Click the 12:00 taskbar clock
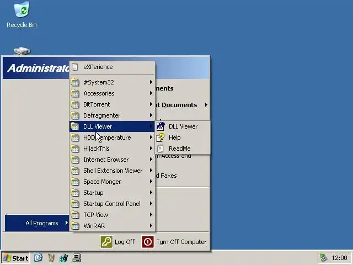Image resolution: width=353 pixels, height=265 pixels. click(x=339, y=258)
